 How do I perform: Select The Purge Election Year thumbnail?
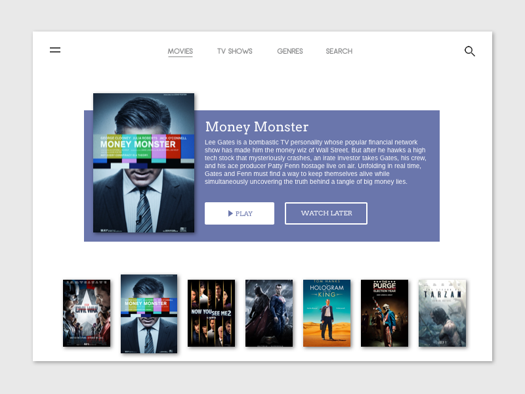coord(385,313)
